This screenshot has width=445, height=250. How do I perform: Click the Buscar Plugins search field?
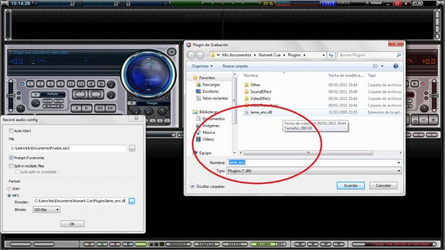[x=369, y=55]
